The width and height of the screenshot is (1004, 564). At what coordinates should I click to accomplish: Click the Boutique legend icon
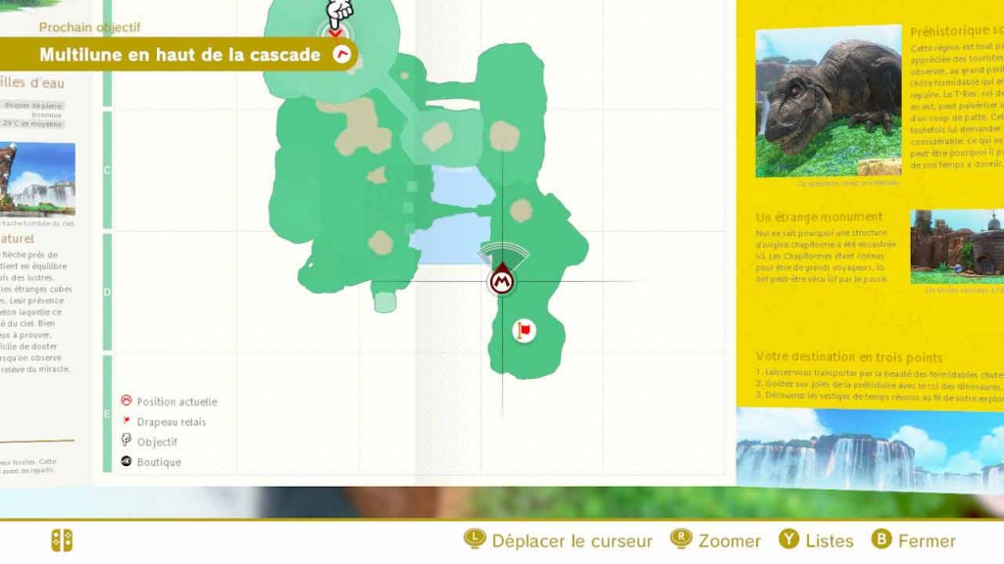pyautogui.click(x=126, y=461)
